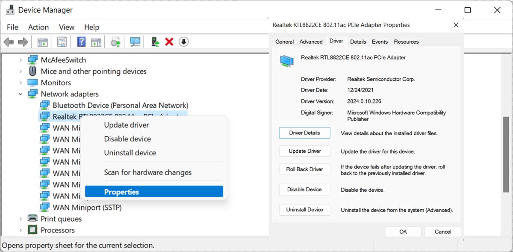
Task: Click the Disable Device button
Action: (x=304, y=190)
